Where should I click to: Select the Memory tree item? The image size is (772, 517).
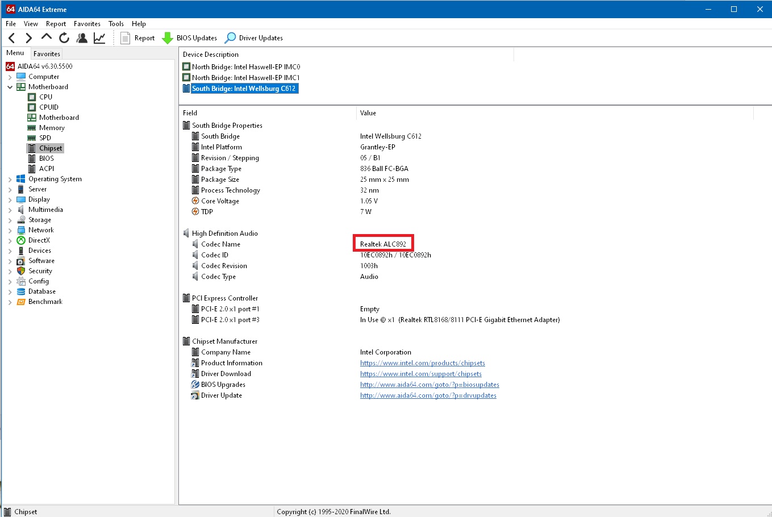52,128
